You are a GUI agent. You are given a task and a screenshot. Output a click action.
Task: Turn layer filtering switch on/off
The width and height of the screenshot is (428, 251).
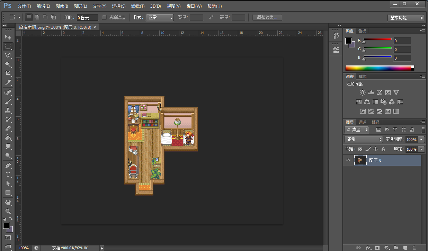pyautogui.click(x=423, y=130)
